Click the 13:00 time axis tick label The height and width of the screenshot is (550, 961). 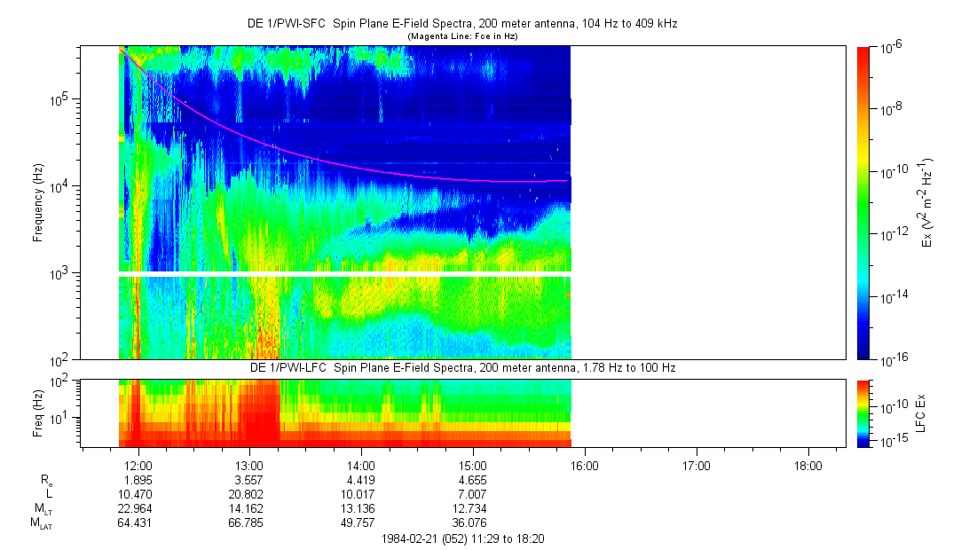point(249,465)
